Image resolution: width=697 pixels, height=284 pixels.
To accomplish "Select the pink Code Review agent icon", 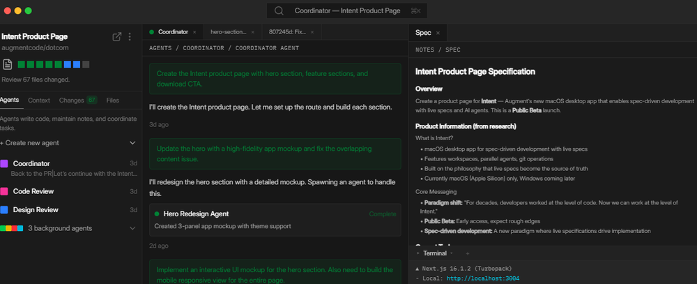I will (x=4, y=191).
